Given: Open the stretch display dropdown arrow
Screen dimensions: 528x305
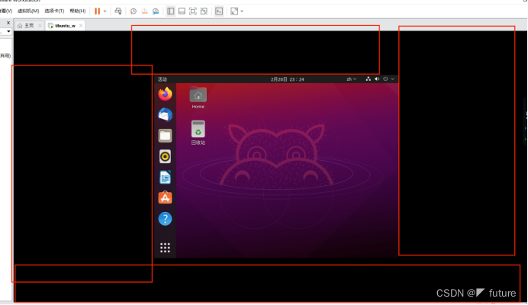Looking at the screenshot, I should point(242,11).
